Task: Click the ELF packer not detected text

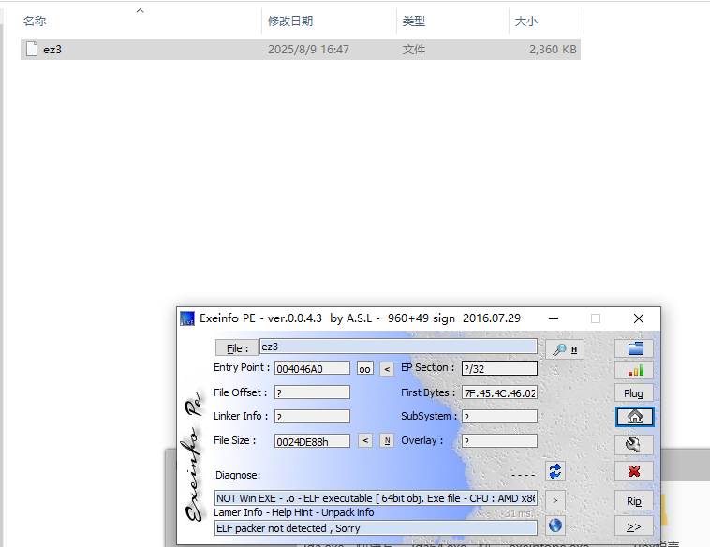Action: [x=376, y=528]
